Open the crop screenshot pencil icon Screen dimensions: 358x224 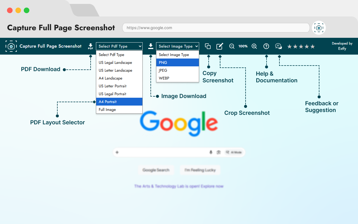click(x=220, y=46)
